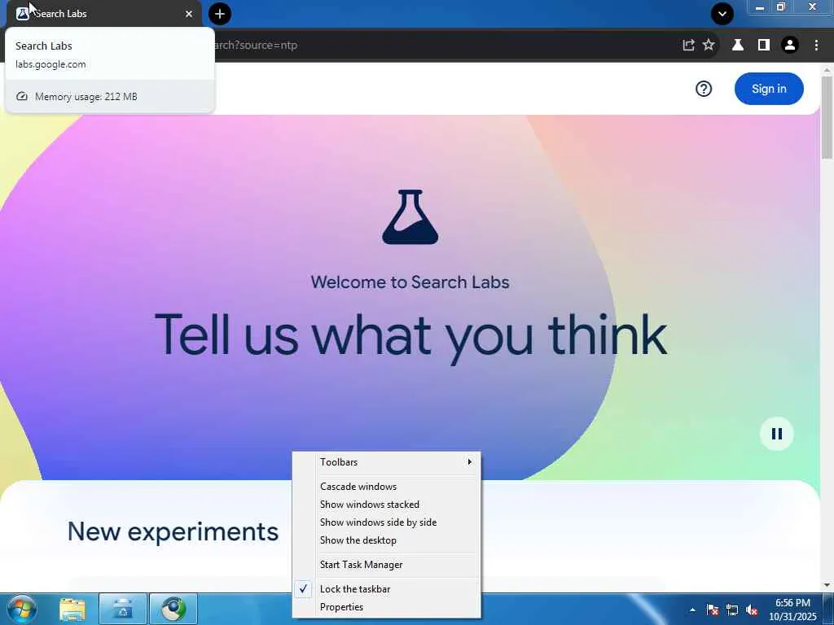834x625 pixels.
Task: Click the Sign in button
Action: point(769,89)
